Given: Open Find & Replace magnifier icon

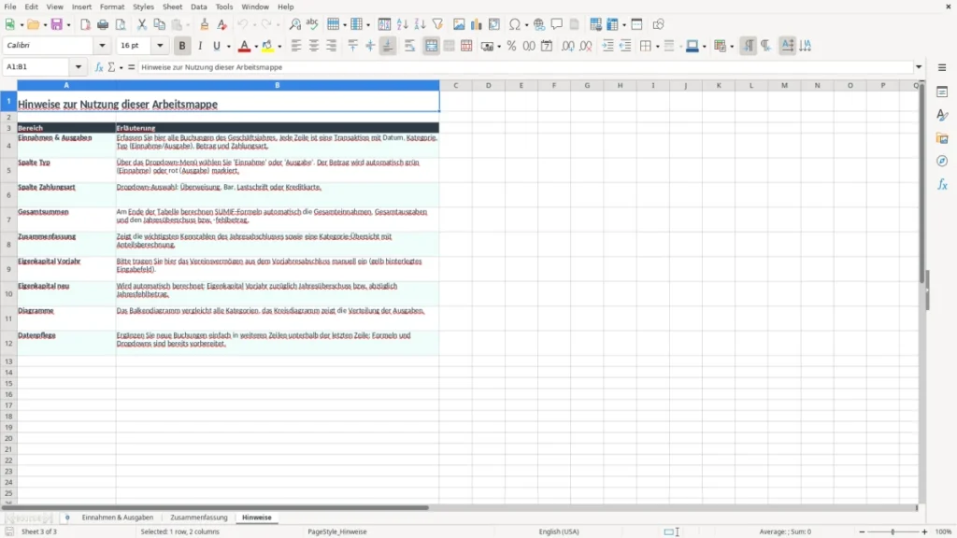Looking at the screenshot, I should tap(294, 24).
